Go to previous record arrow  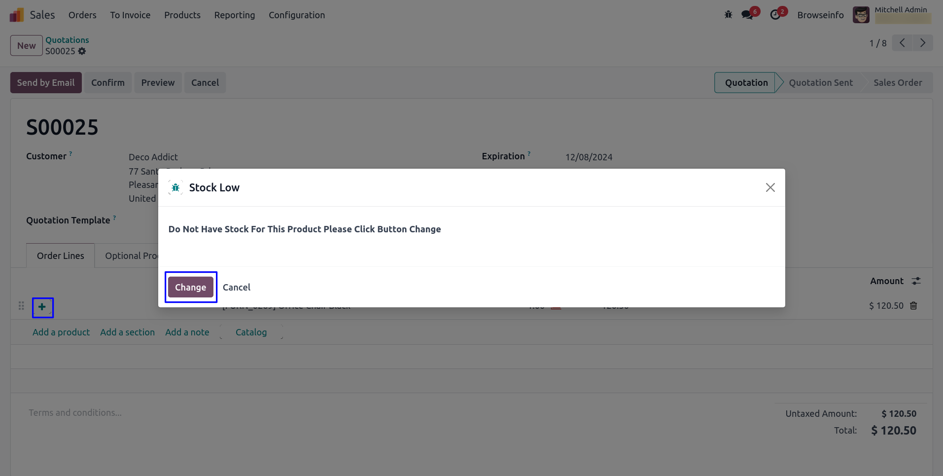tap(902, 43)
